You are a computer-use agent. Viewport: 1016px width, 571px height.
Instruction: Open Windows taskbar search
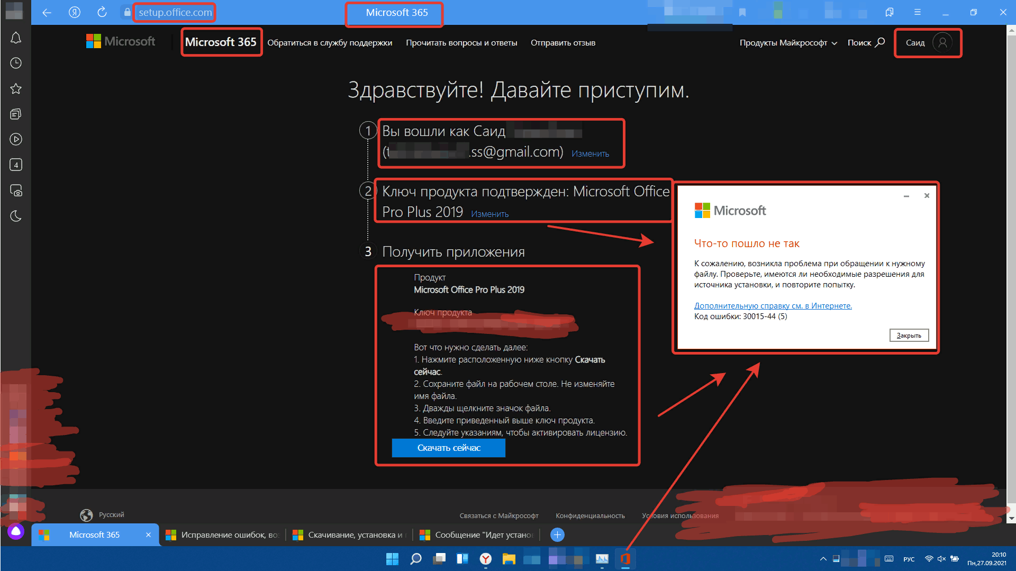[416, 559]
